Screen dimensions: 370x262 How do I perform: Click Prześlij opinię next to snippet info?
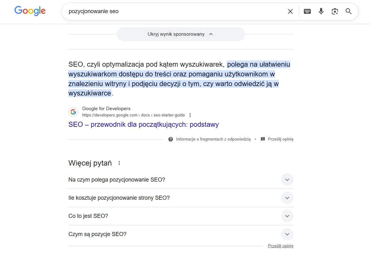coord(280,139)
